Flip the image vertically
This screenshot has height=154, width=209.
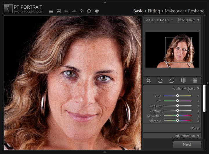tap(195, 80)
